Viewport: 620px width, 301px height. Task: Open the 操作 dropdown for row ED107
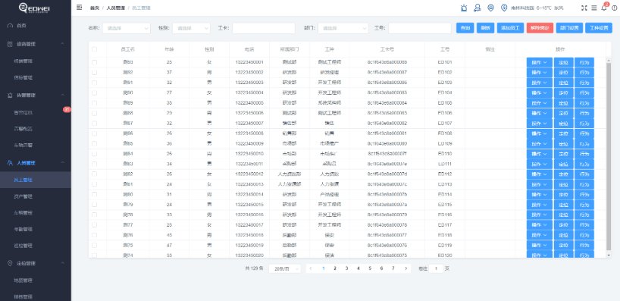coord(540,124)
